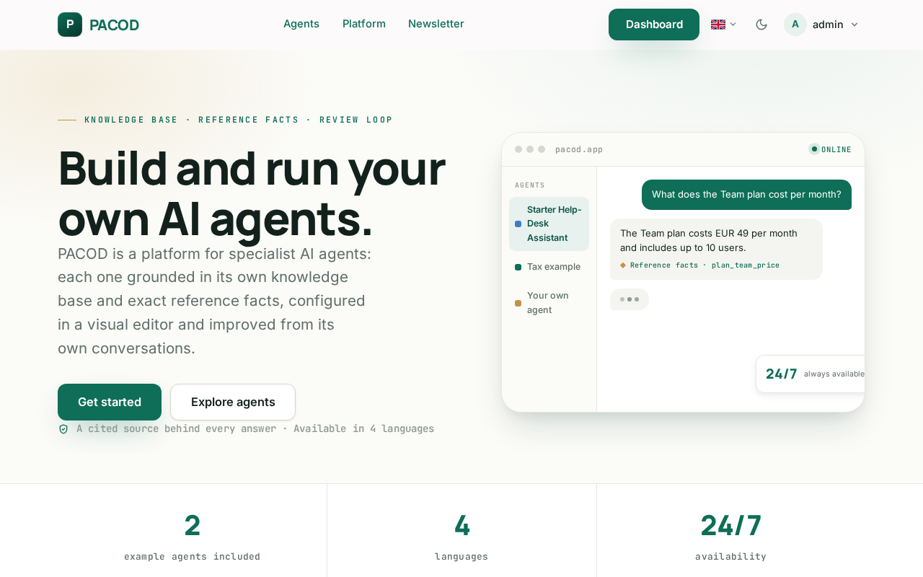Screen dimensions: 923x577
Task: Click the typing indicator dots
Action: [630, 299]
